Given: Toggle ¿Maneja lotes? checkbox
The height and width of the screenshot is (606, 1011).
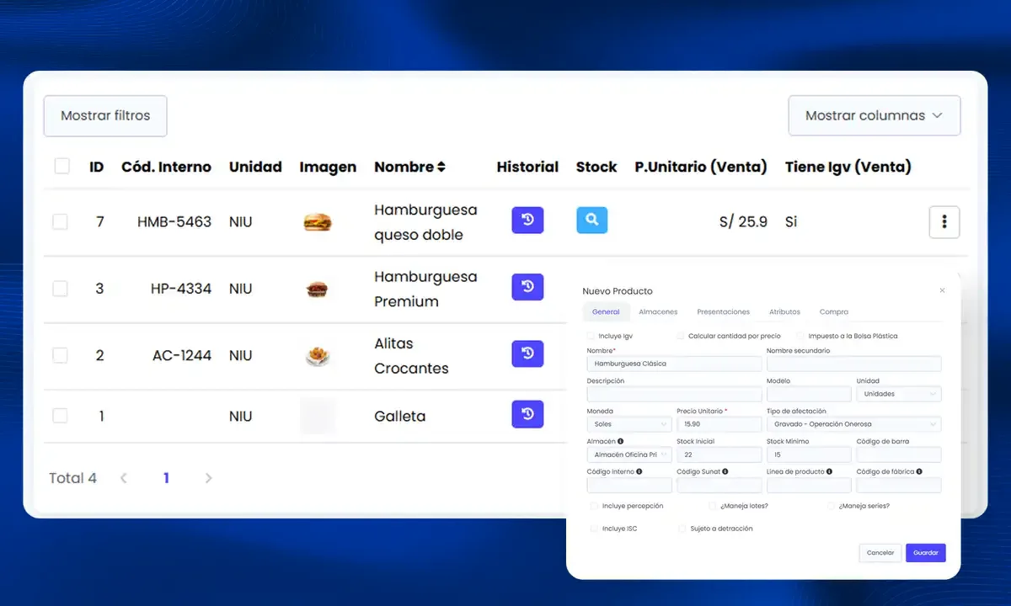Looking at the screenshot, I should click(713, 506).
